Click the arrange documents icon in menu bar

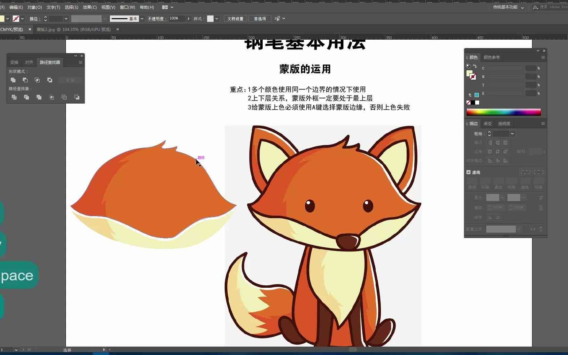click(165, 7)
